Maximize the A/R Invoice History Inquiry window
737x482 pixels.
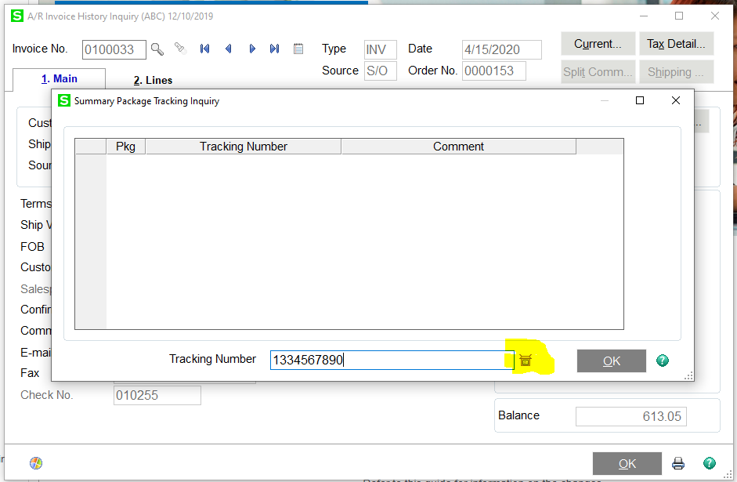click(679, 16)
